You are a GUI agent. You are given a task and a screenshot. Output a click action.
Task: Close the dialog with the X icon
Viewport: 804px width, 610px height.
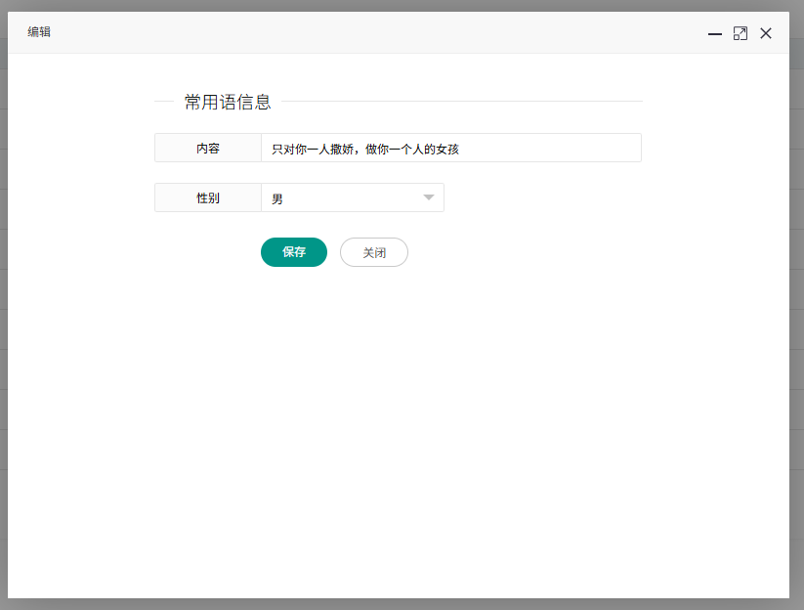coord(766,34)
